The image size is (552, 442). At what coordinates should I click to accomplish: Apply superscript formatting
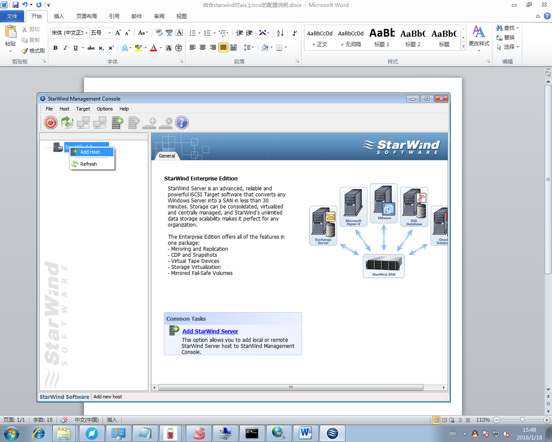[111, 48]
